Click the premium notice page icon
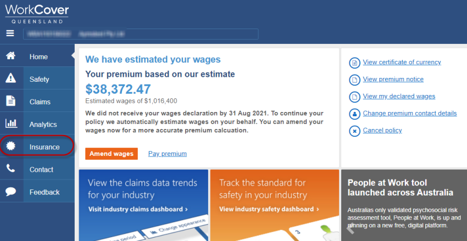The image size is (467, 241). coord(354,80)
